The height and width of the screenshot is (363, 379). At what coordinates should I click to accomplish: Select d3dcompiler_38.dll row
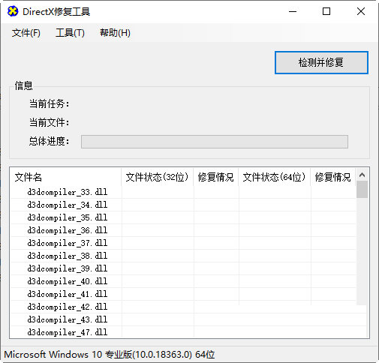coord(183,256)
